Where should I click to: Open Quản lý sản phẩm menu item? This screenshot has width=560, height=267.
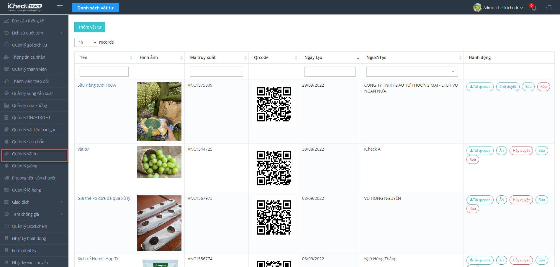click(34, 142)
